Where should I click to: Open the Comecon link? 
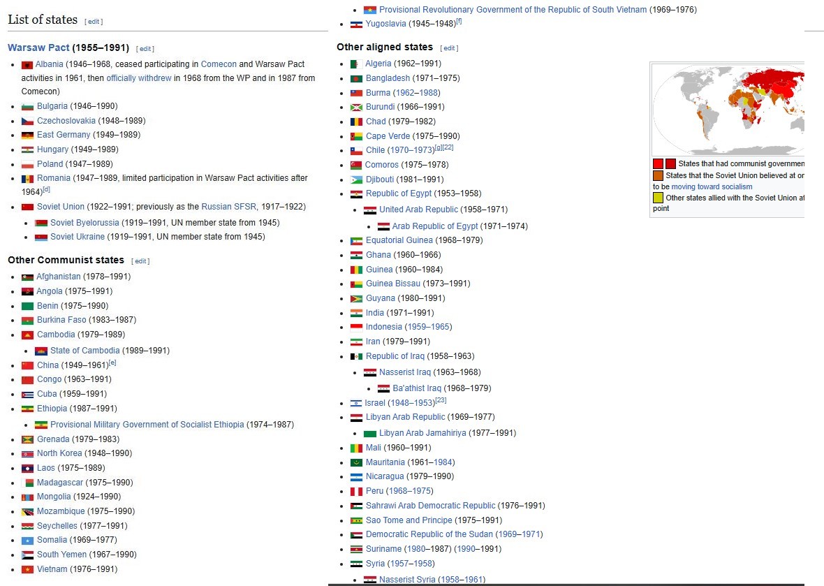(x=219, y=64)
